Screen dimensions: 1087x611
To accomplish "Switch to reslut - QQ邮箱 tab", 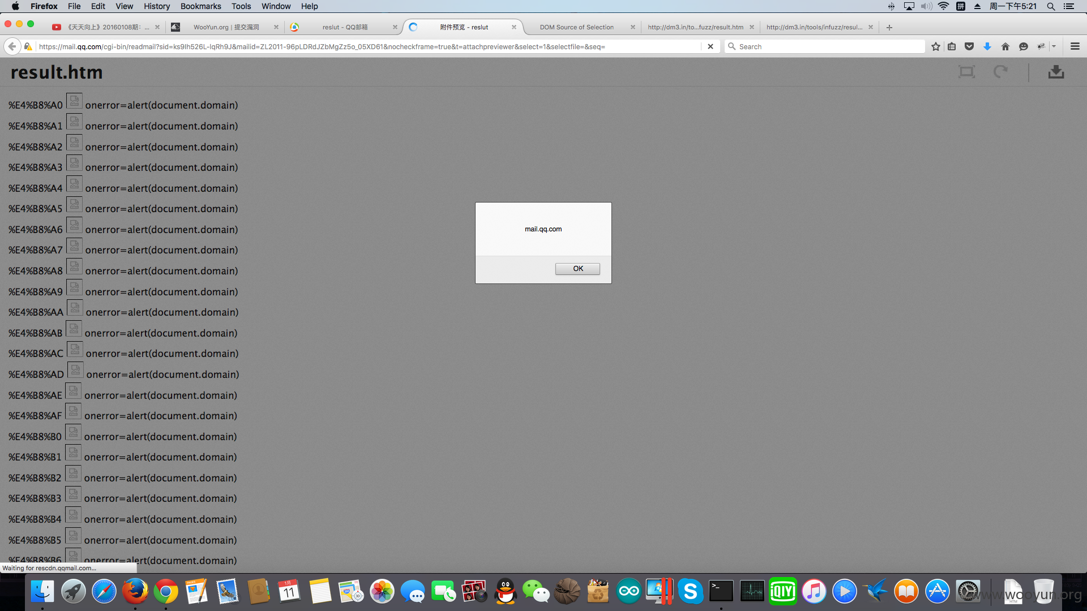I will coord(345,27).
